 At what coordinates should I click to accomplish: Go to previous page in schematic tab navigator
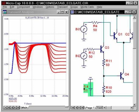[x=76, y=108]
